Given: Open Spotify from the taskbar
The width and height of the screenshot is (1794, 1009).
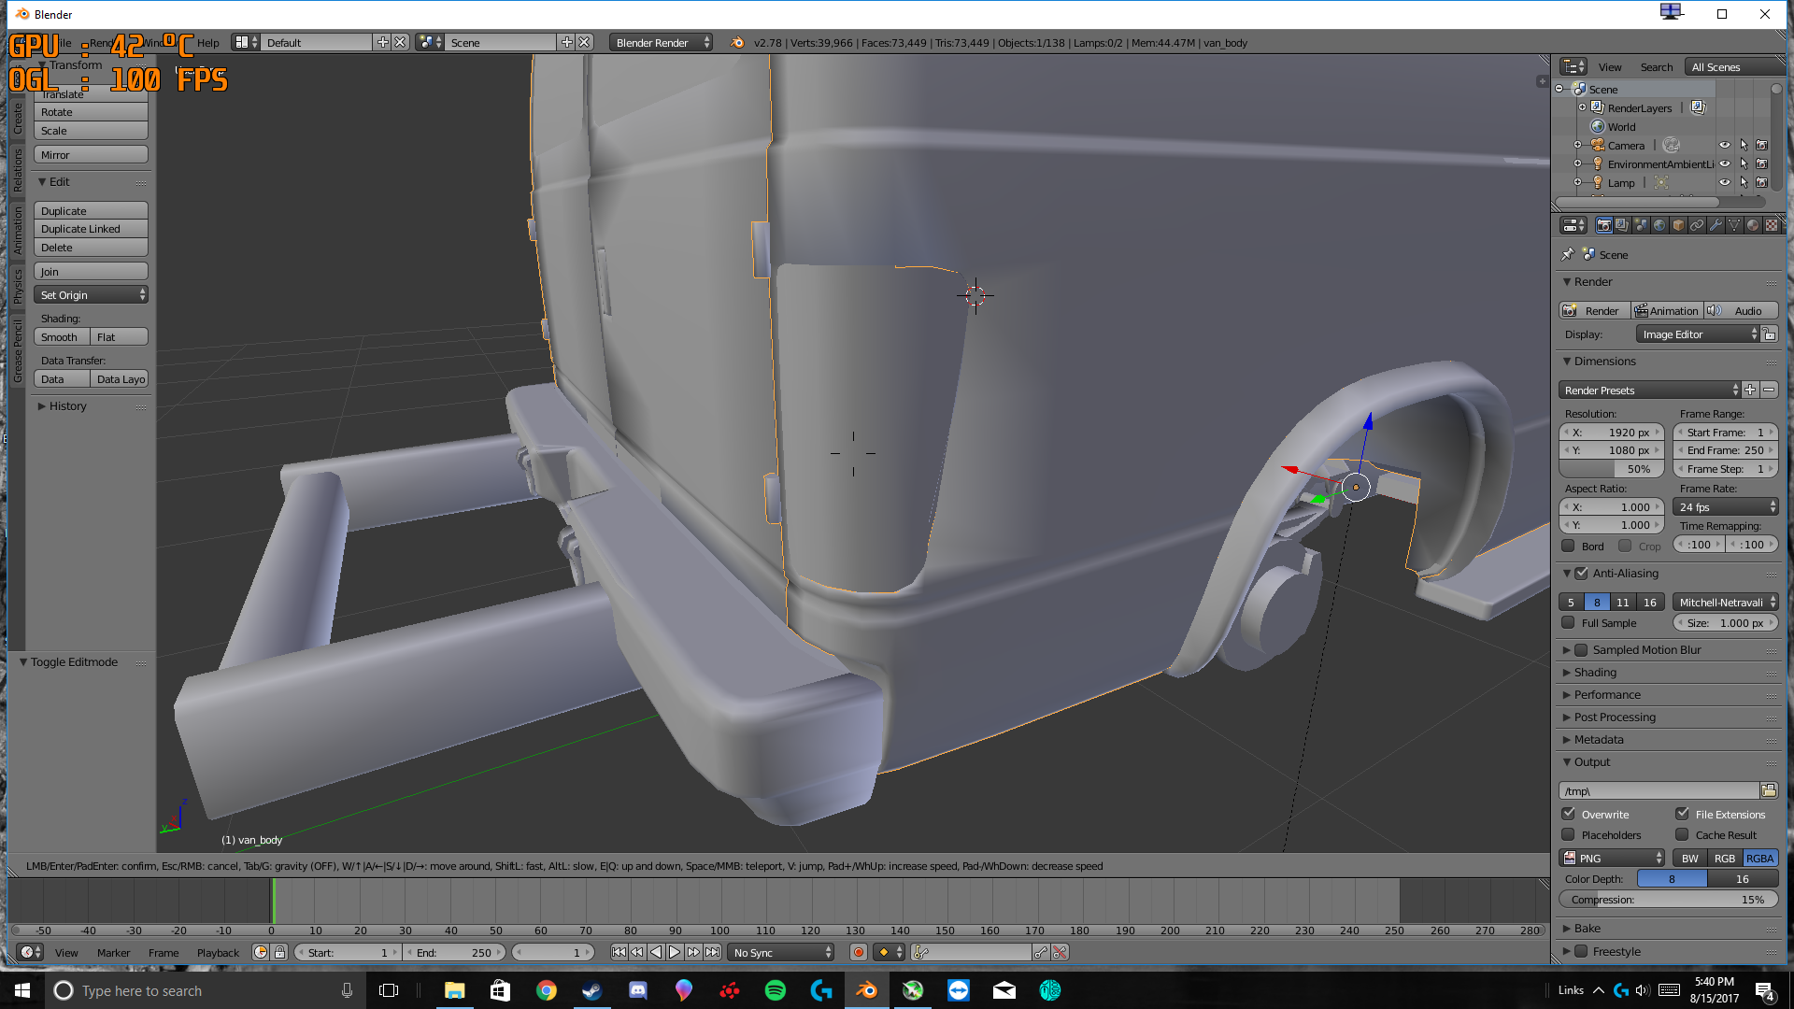Looking at the screenshot, I should pyautogui.click(x=775, y=990).
